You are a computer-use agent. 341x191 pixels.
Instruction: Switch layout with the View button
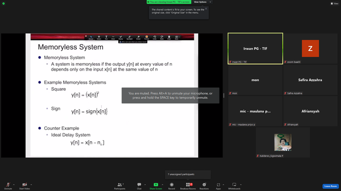pos(335,4)
